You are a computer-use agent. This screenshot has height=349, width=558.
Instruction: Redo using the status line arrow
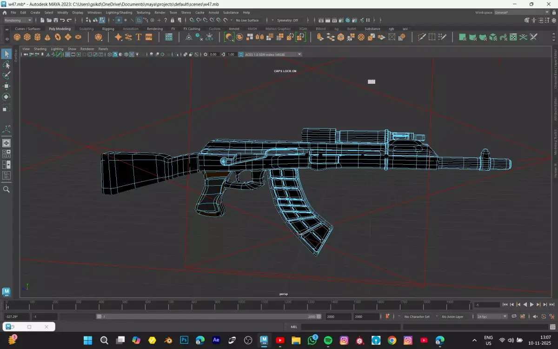[69, 20]
